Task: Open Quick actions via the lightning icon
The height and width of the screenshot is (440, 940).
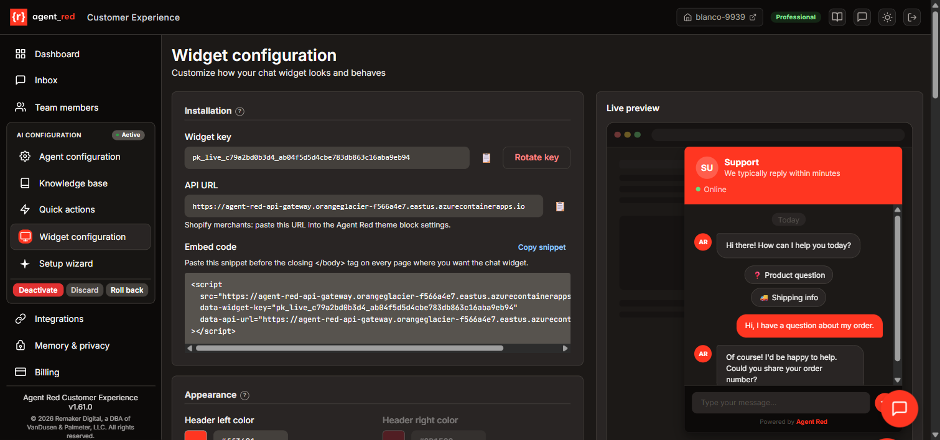Action: coord(25,209)
